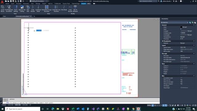Open the user account sign-in dropdown
Screen dimensions: 197x111
tap(166, 1)
